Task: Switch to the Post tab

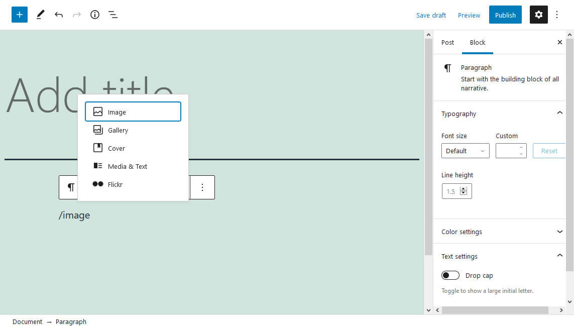Action: 447,43
